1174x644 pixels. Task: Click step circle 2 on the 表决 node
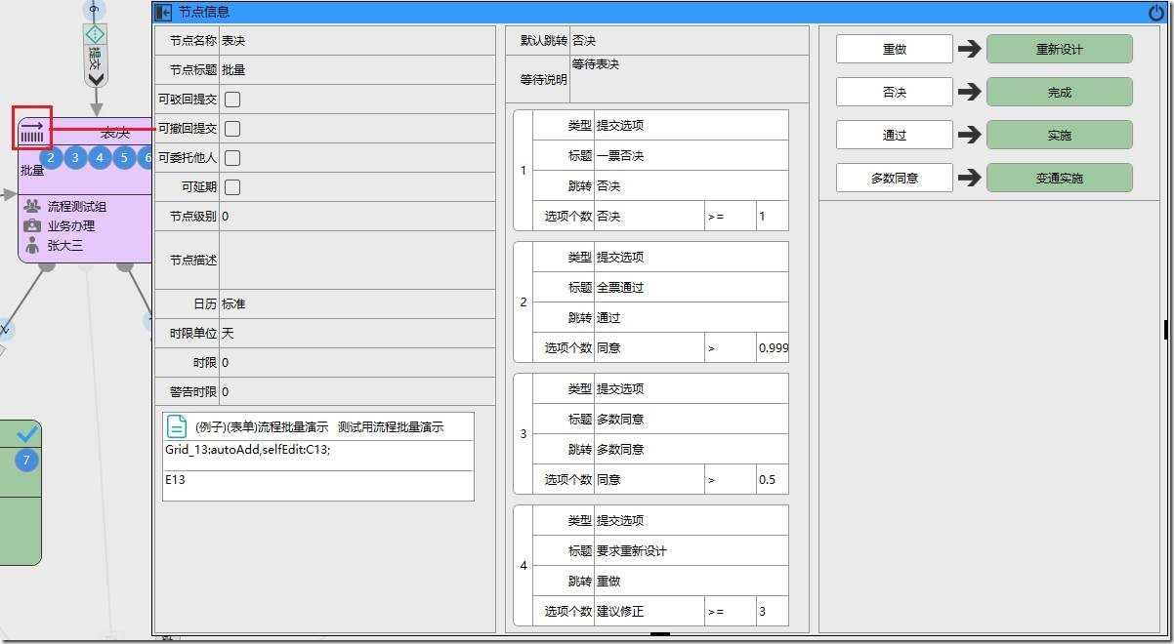(x=53, y=157)
